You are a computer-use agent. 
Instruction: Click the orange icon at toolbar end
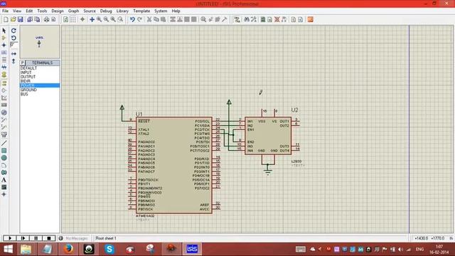click(x=310, y=19)
